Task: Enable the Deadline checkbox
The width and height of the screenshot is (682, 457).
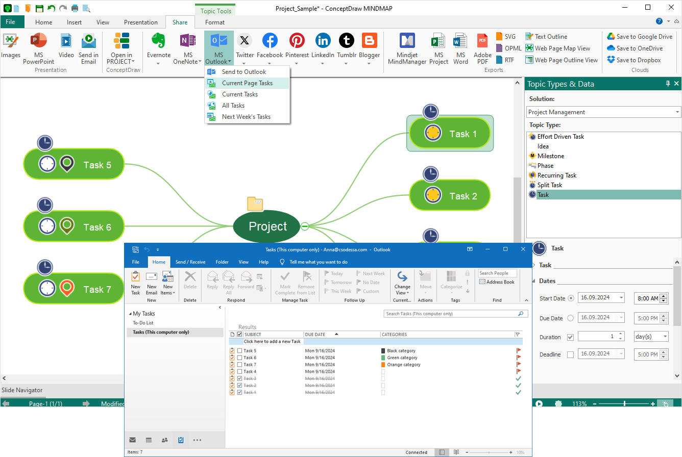Action: [570, 354]
